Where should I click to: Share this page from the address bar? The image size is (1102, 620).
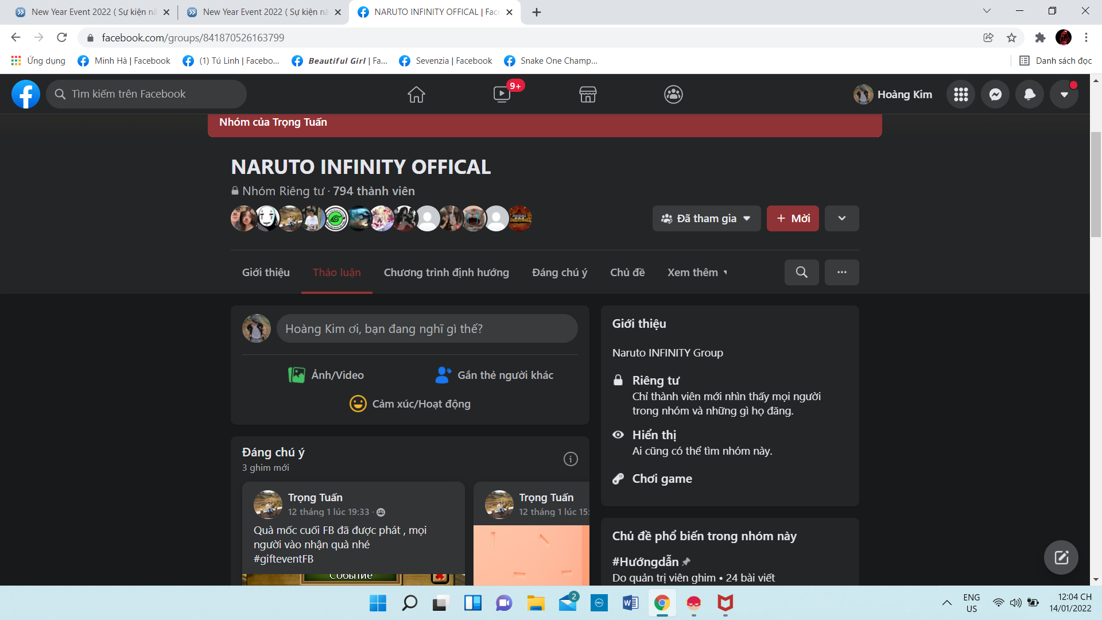988,38
